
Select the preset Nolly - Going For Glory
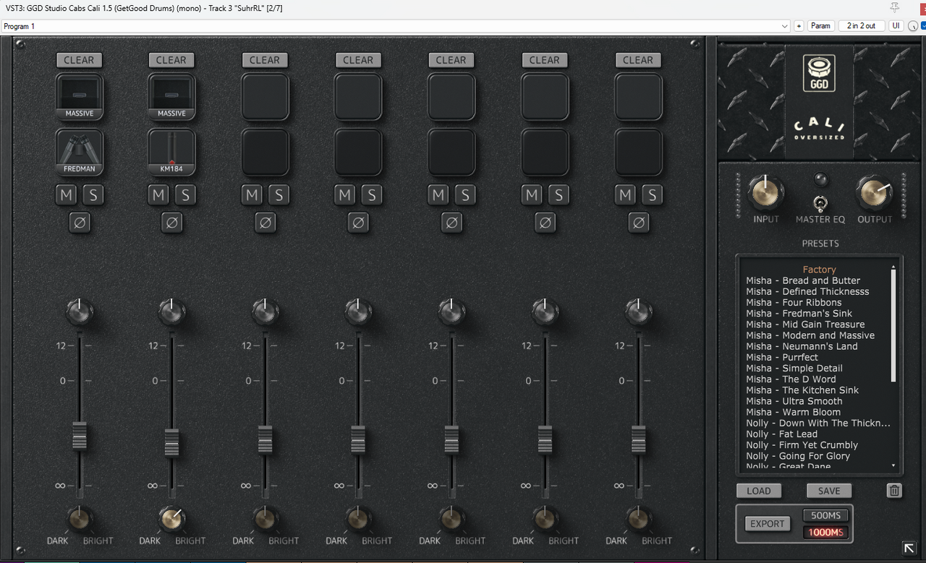pyautogui.click(x=798, y=456)
